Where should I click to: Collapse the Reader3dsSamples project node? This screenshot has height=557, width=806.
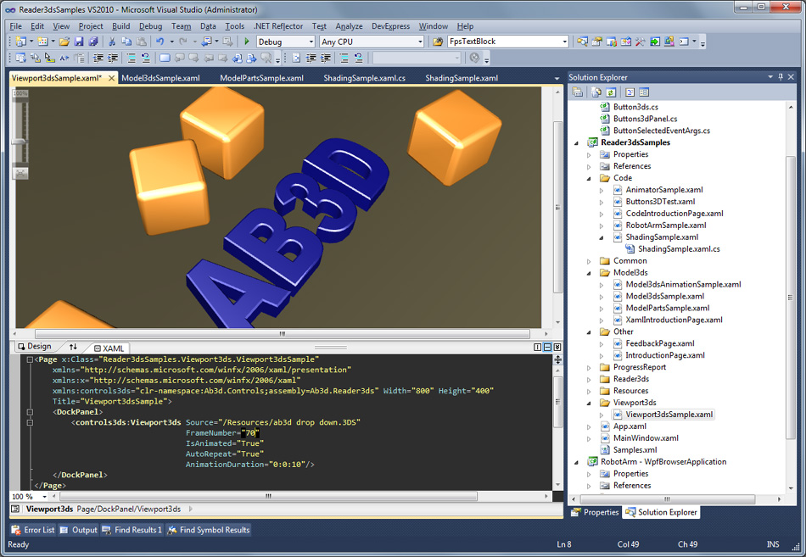point(577,142)
